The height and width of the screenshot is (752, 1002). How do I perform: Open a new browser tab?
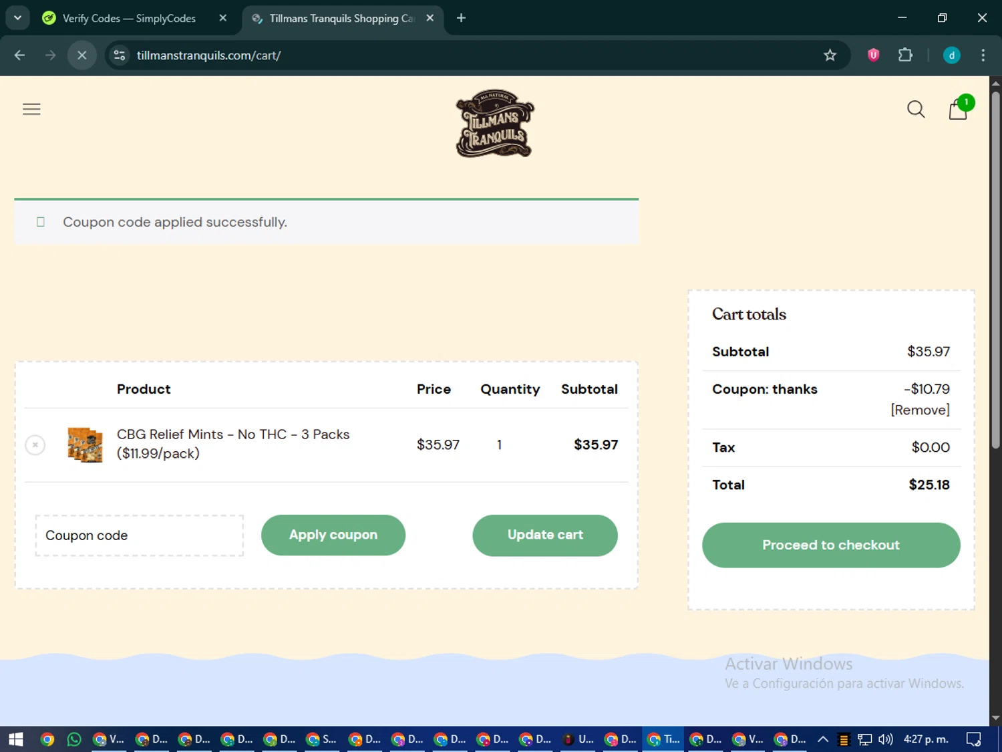461,18
